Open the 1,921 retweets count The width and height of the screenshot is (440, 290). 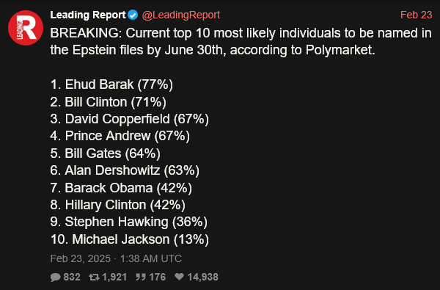click(114, 277)
